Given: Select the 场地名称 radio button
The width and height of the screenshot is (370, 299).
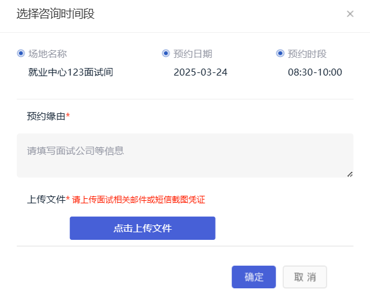Looking at the screenshot, I should 21,54.
